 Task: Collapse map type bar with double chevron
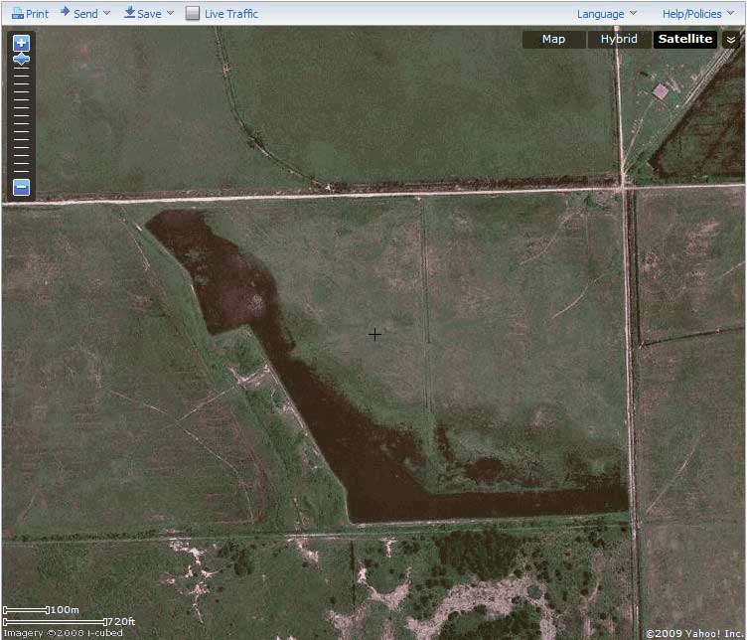(x=731, y=40)
